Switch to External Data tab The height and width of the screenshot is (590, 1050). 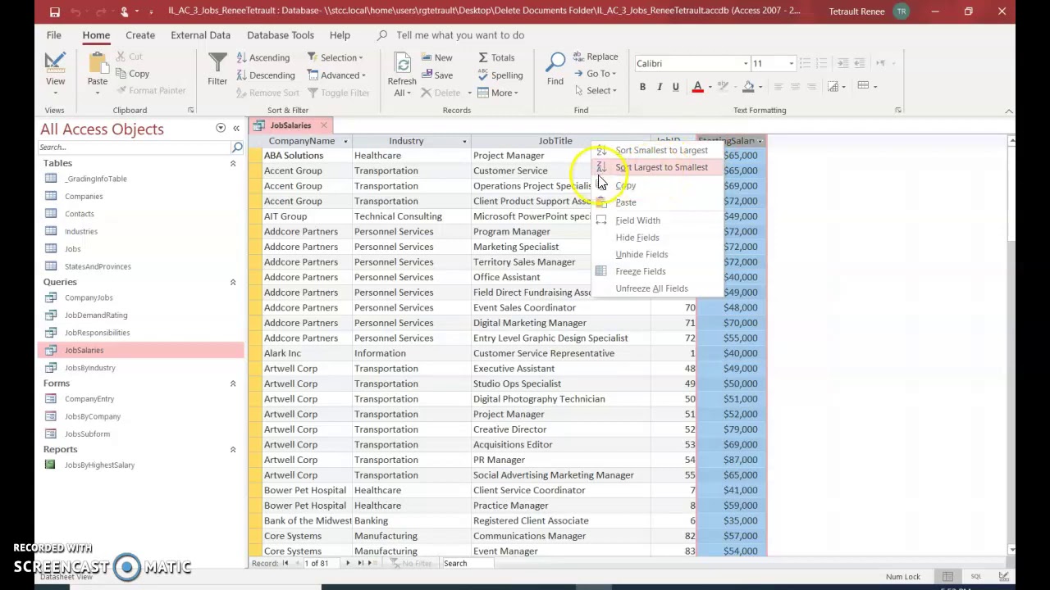200,35
